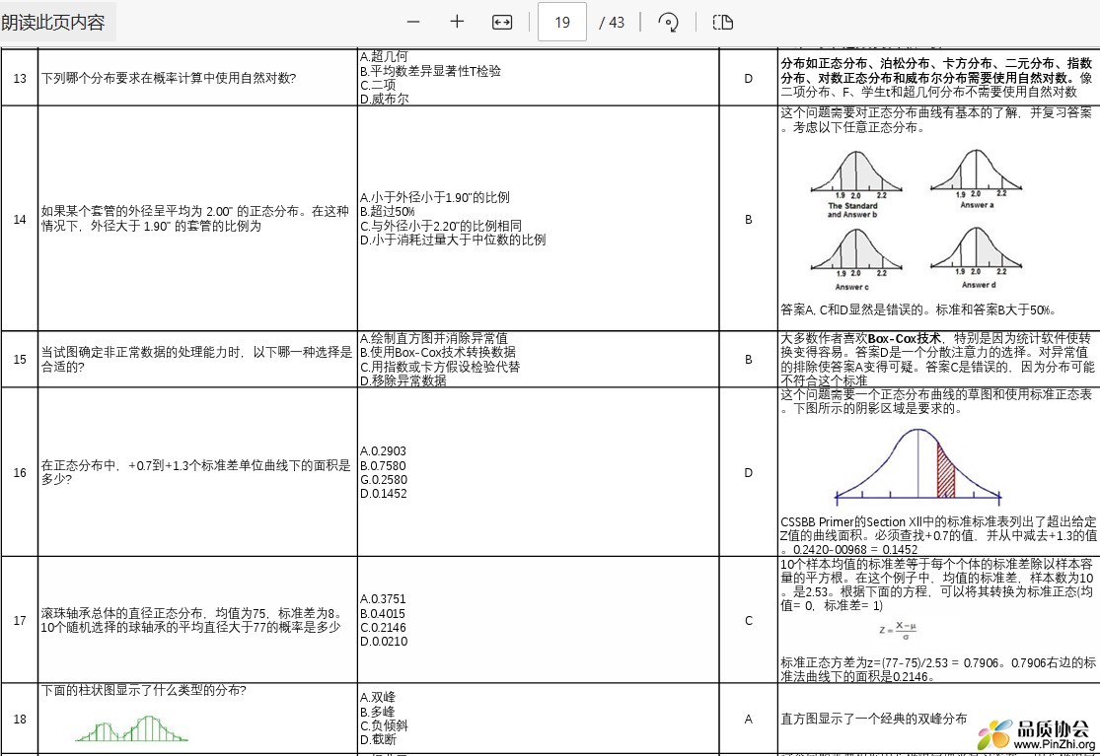
Task: Click row number 18 cell
Action: tap(20, 719)
